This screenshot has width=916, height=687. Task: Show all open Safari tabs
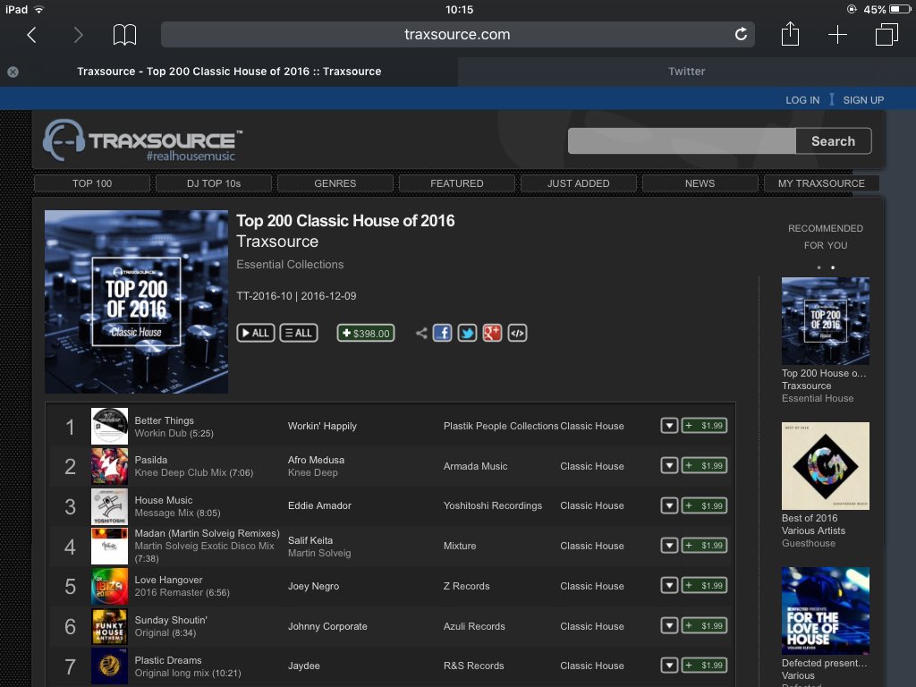tap(886, 35)
